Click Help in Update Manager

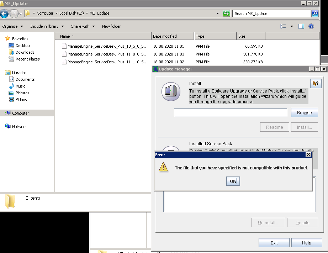(306, 243)
